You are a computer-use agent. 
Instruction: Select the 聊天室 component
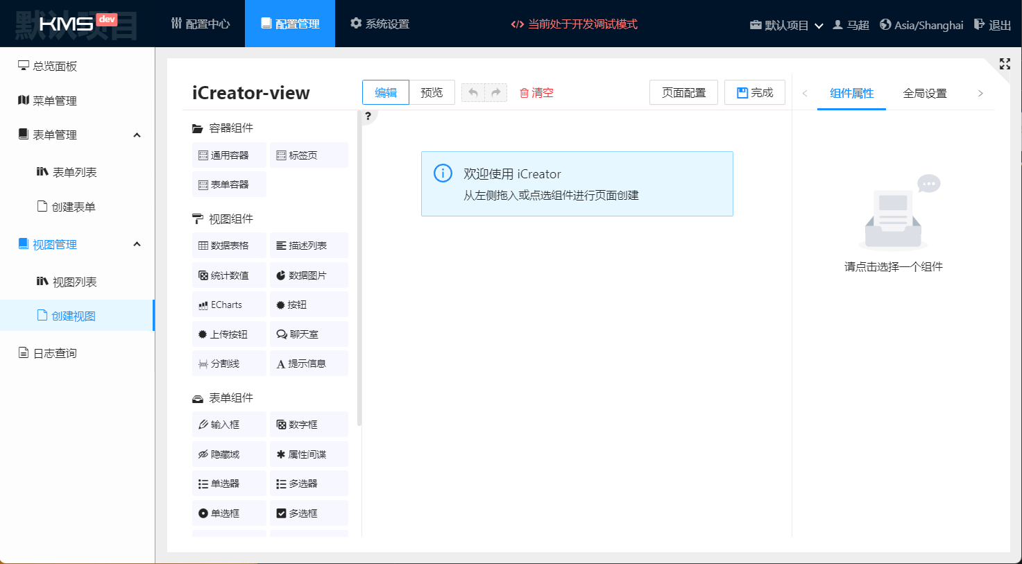[x=308, y=334]
